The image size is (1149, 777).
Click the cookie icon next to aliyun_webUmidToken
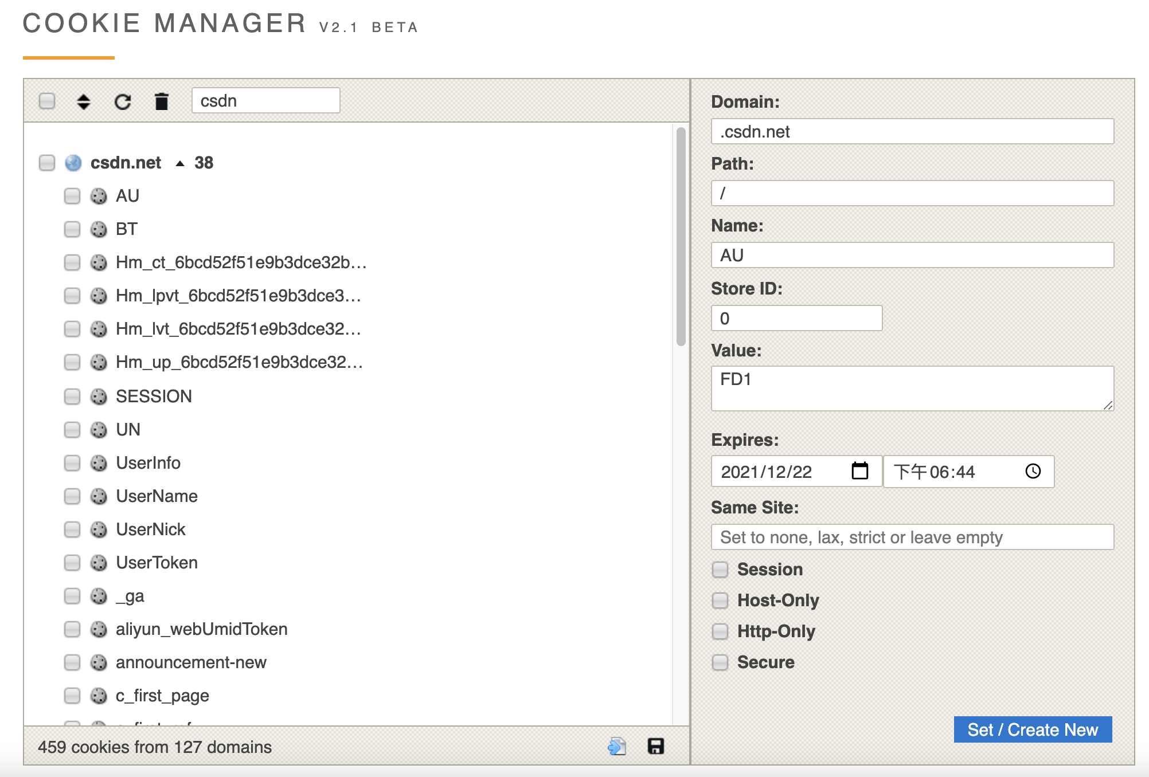click(99, 629)
